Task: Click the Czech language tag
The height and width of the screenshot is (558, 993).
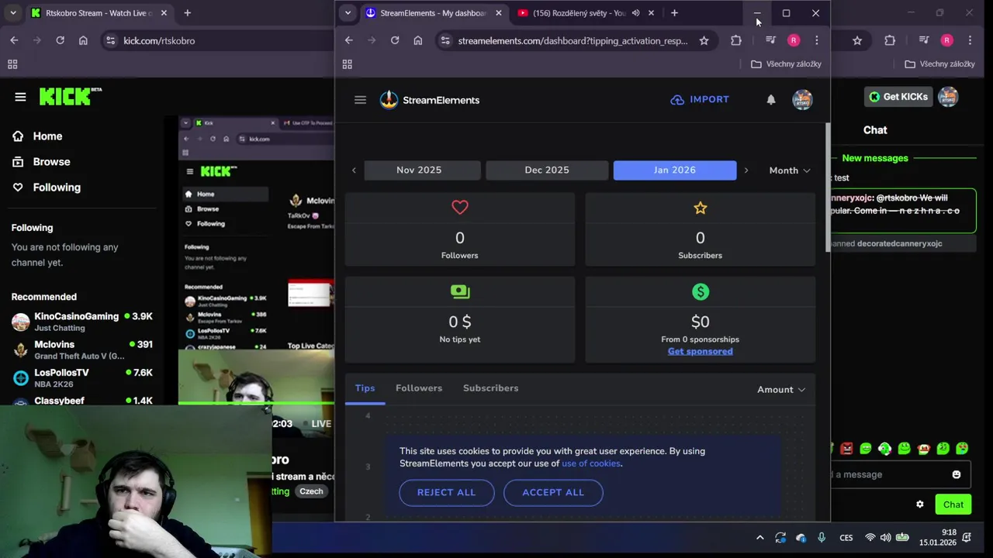Action: tap(311, 491)
